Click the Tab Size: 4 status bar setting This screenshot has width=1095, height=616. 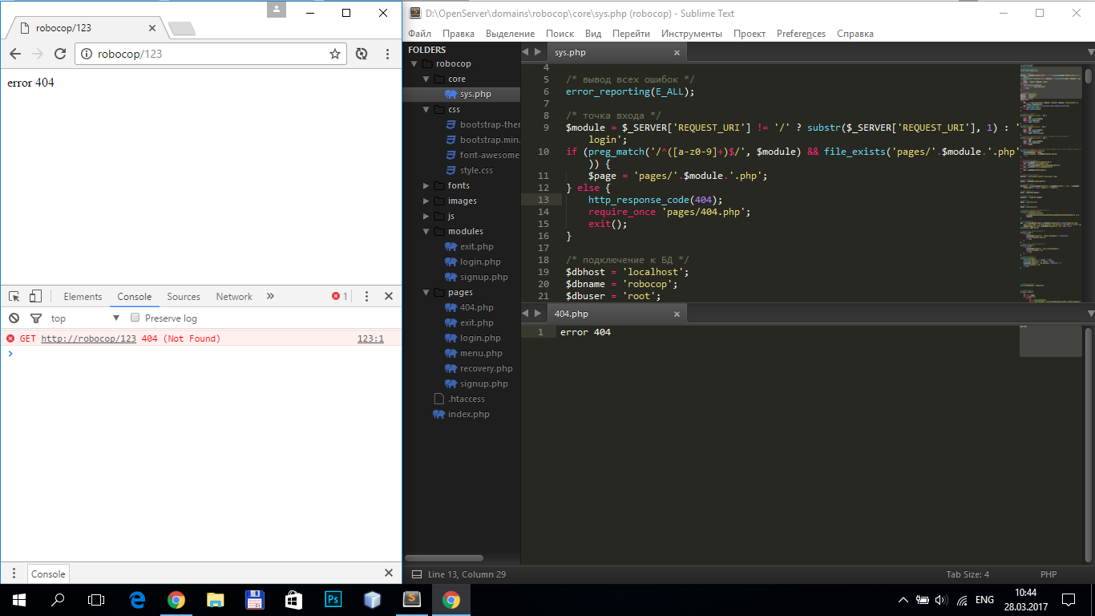pos(968,574)
